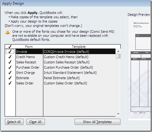Select the 'Credit Memo' form cell
Screen dimensions: 152x132
[x=29, y=57]
